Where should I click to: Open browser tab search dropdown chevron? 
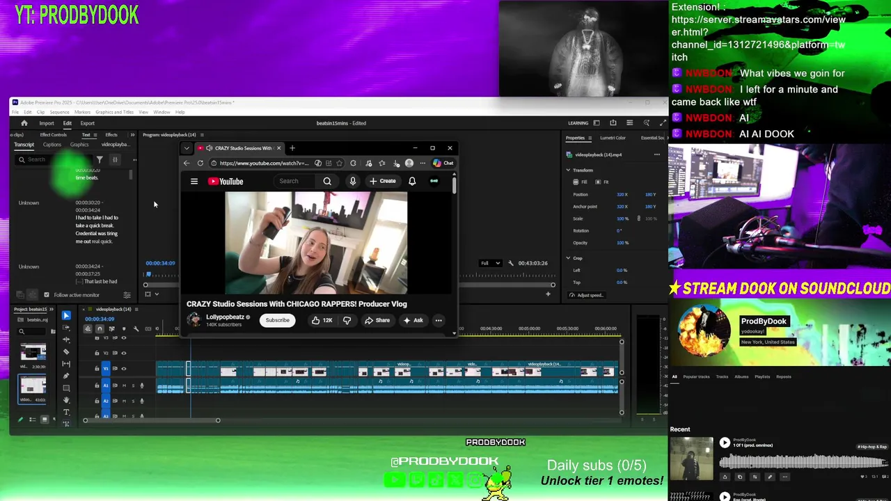pyautogui.click(x=187, y=148)
